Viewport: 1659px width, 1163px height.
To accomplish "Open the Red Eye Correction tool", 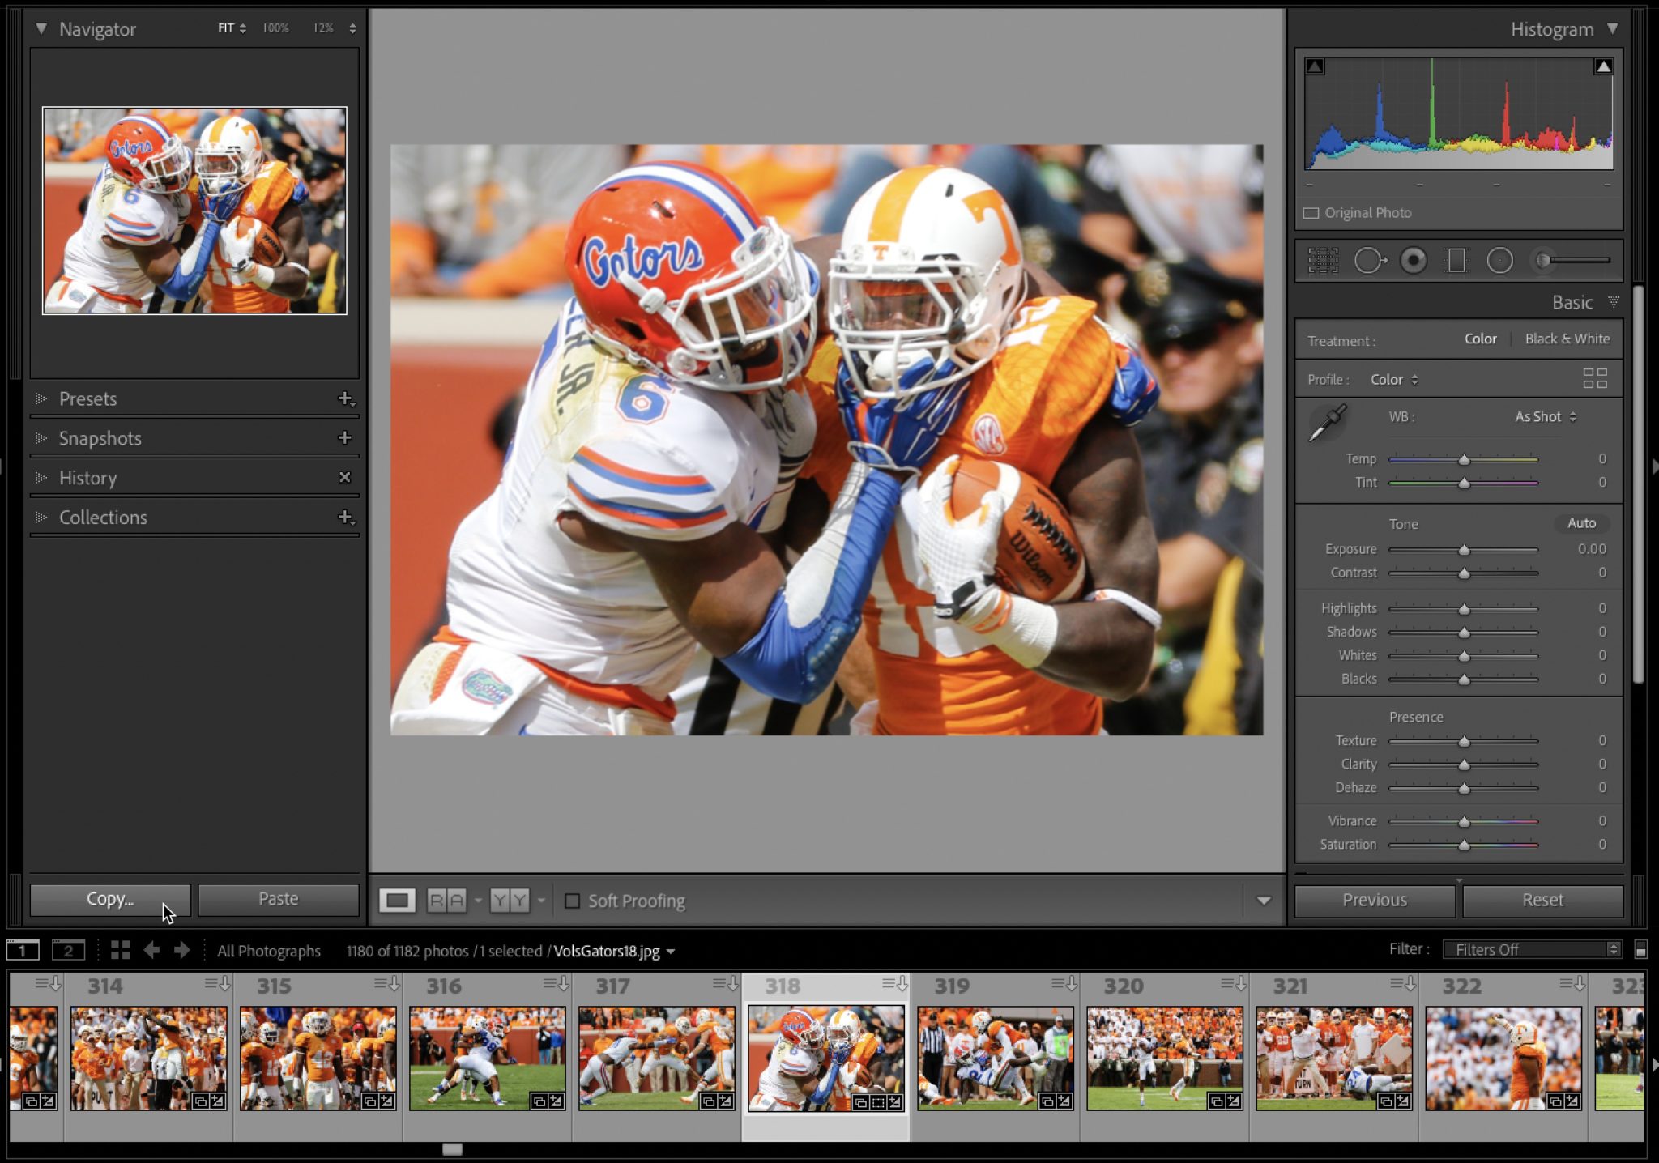I will pyautogui.click(x=1412, y=260).
